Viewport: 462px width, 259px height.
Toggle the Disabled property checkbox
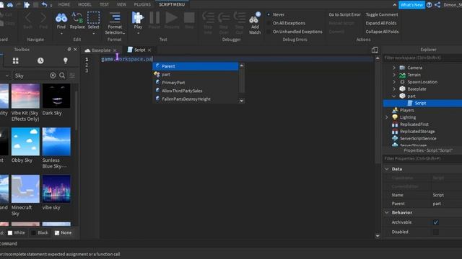(436, 232)
